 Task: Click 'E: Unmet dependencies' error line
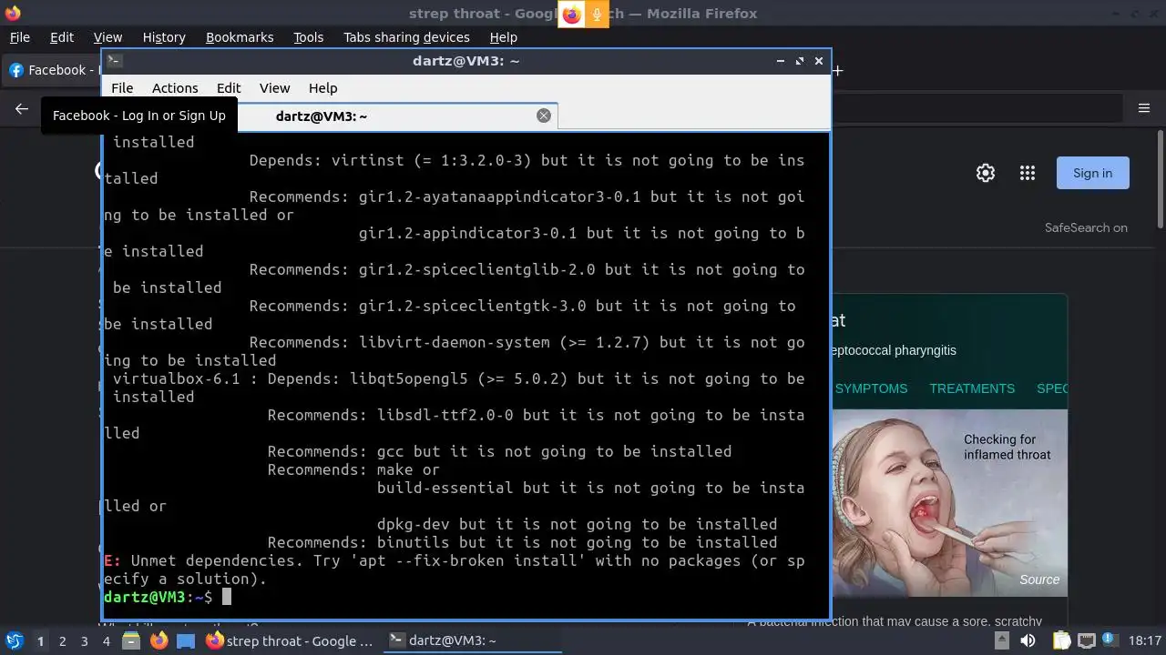click(x=454, y=569)
